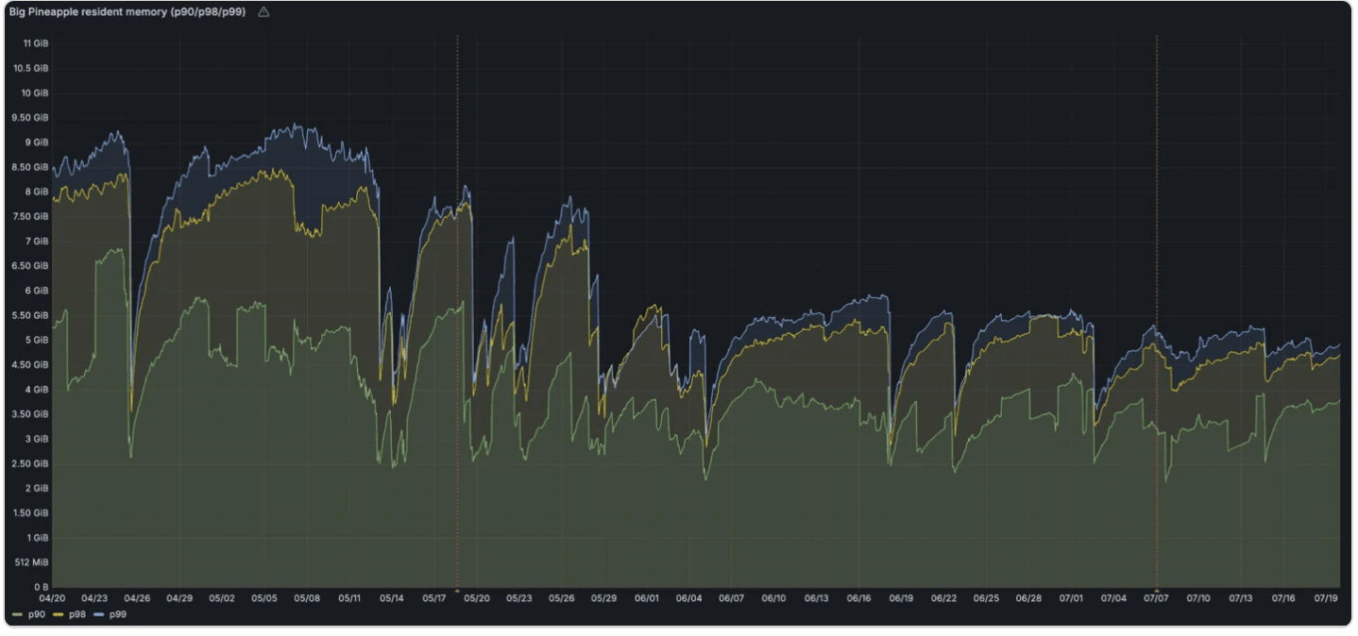Click the annotation marker near 05/20
1358x636 pixels.
(x=458, y=589)
